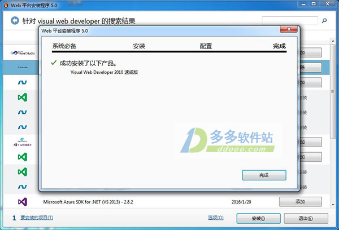Click 添加 button on the Azure SDK row
Viewport: 339px width, 230px height.
(301, 202)
